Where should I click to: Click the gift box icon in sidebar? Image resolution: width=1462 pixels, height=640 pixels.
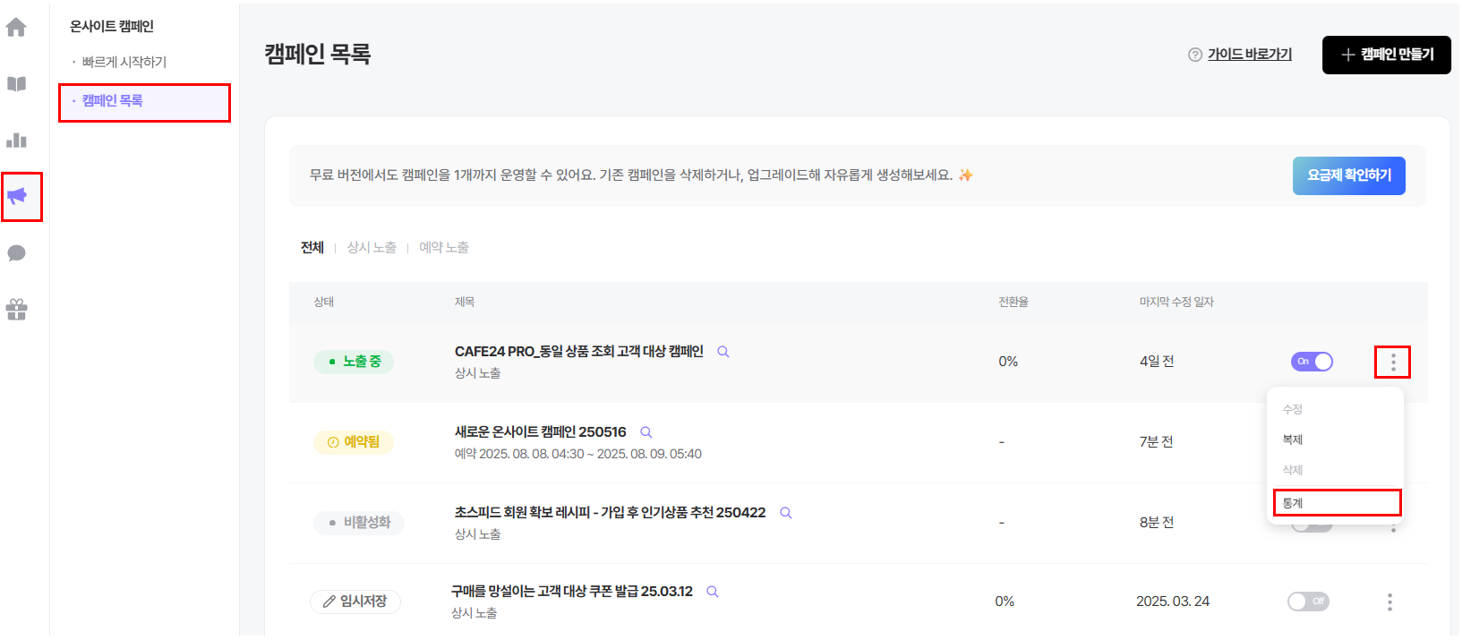pyautogui.click(x=16, y=310)
